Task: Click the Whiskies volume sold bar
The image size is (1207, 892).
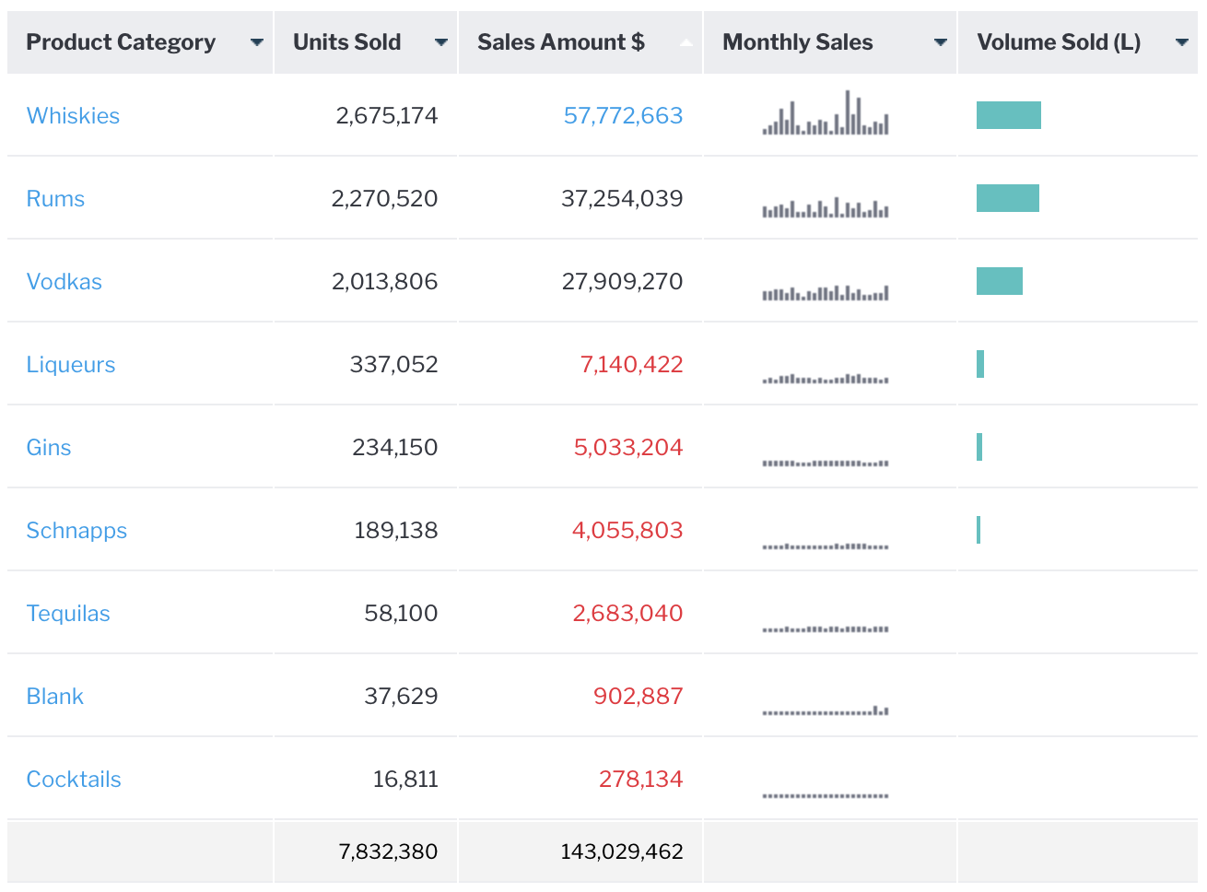Action: (1008, 115)
